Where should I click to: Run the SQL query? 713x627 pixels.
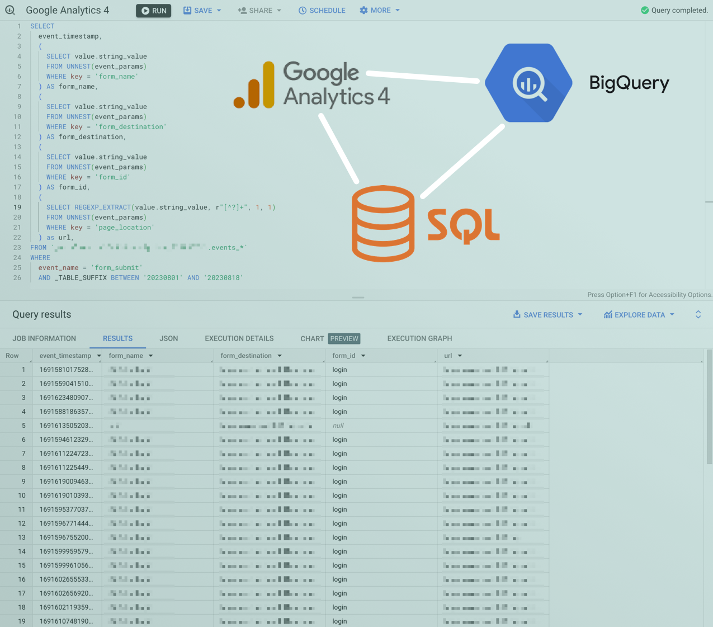coord(154,11)
